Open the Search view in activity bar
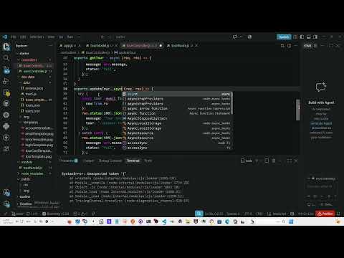This screenshot has height=258, width=344. [6, 58]
